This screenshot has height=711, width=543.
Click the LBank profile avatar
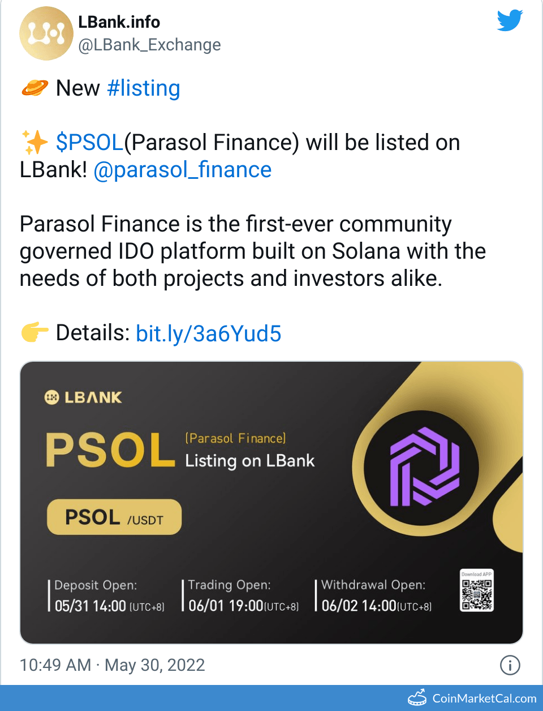pyautogui.click(x=46, y=33)
